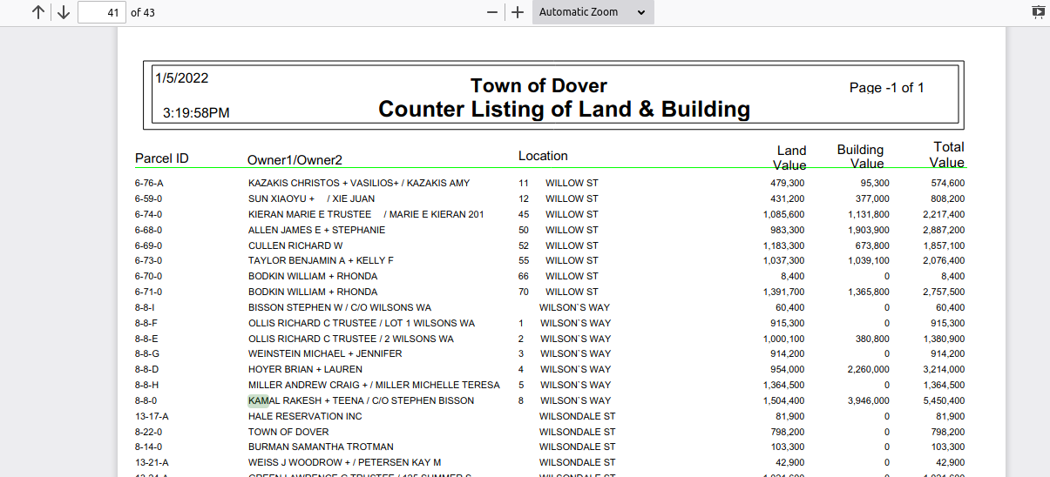Viewport: 1050px width, 477px height.
Task: Select parcel ID 8-8-F
Action: click(146, 324)
